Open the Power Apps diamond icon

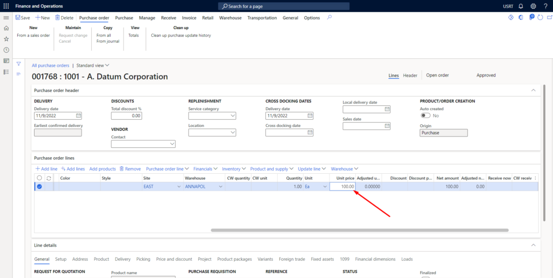[x=511, y=17]
